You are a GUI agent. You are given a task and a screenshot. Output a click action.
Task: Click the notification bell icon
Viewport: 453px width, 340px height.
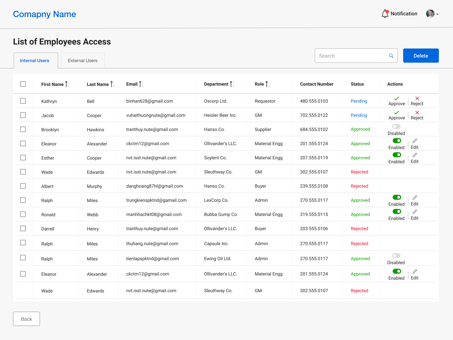(385, 14)
